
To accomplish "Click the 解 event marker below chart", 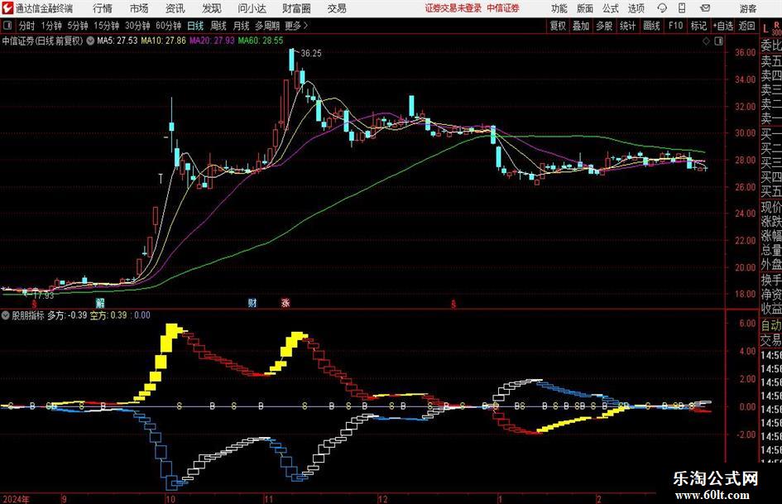I will coord(100,302).
